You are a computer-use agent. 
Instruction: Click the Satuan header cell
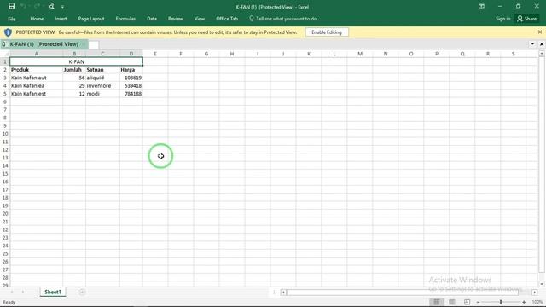(102, 70)
